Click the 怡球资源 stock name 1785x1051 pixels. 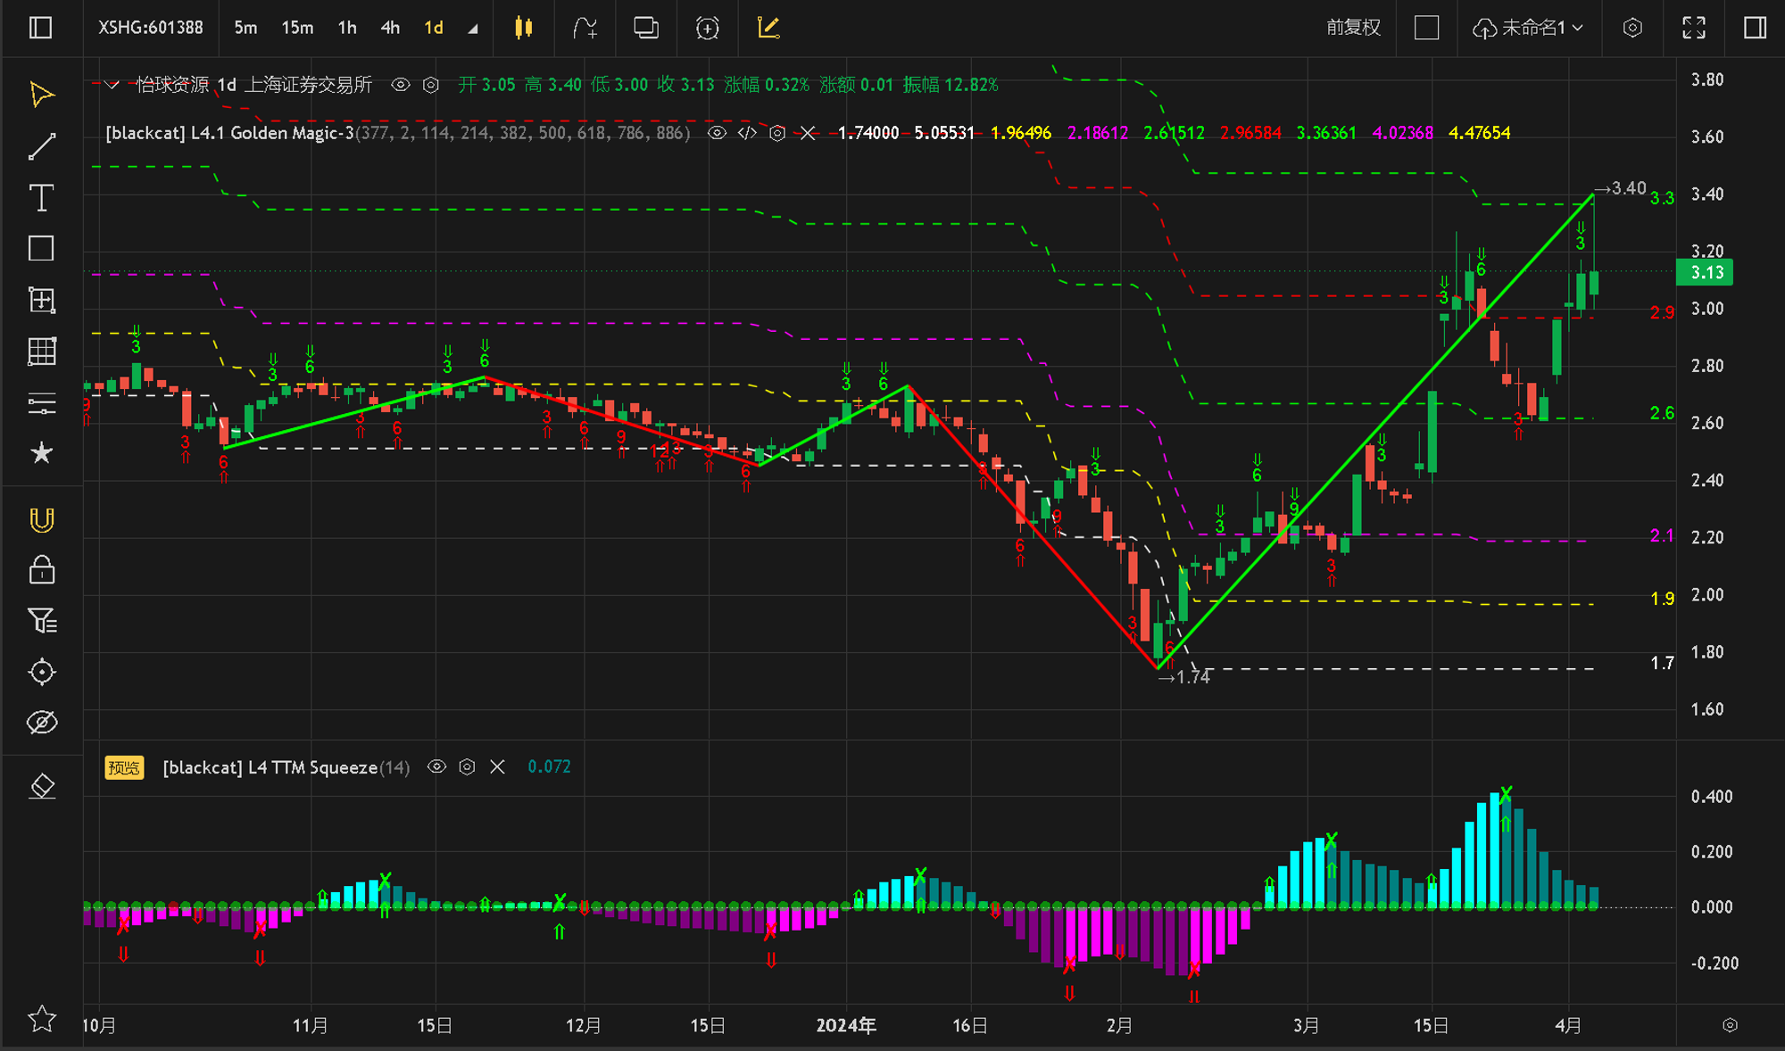[x=172, y=85]
